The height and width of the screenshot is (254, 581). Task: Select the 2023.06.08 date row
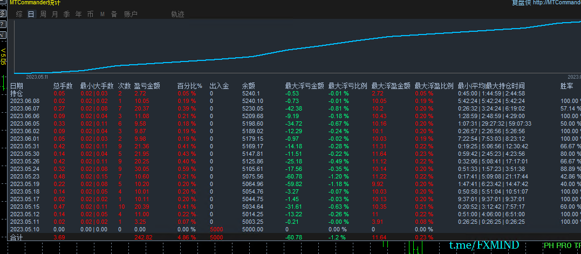pos(24,101)
